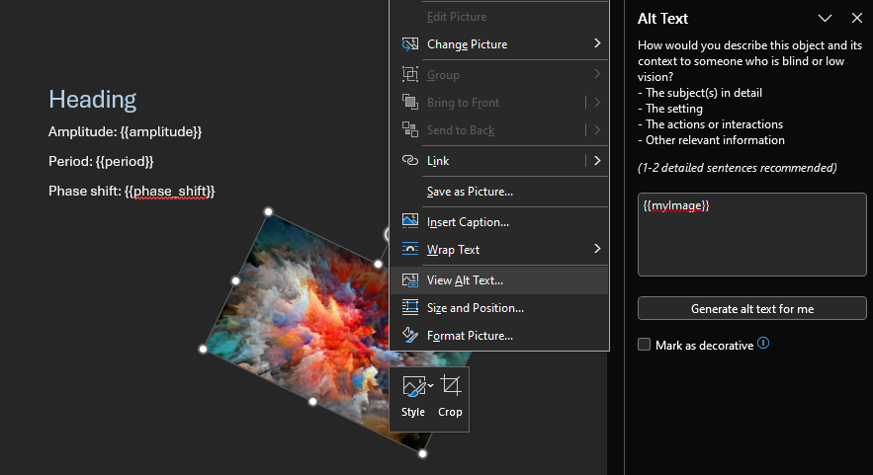Click the top-left corner handle of the rotated picture
873x475 pixels.
click(268, 212)
